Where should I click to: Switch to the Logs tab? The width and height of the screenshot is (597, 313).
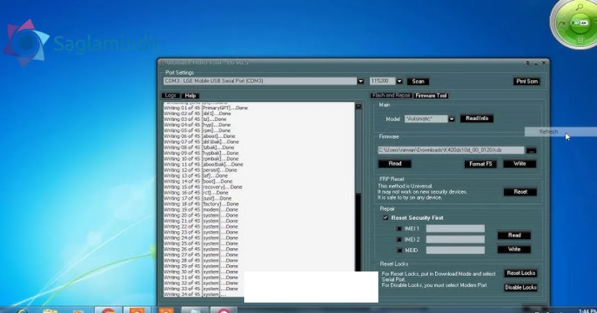tap(171, 95)
